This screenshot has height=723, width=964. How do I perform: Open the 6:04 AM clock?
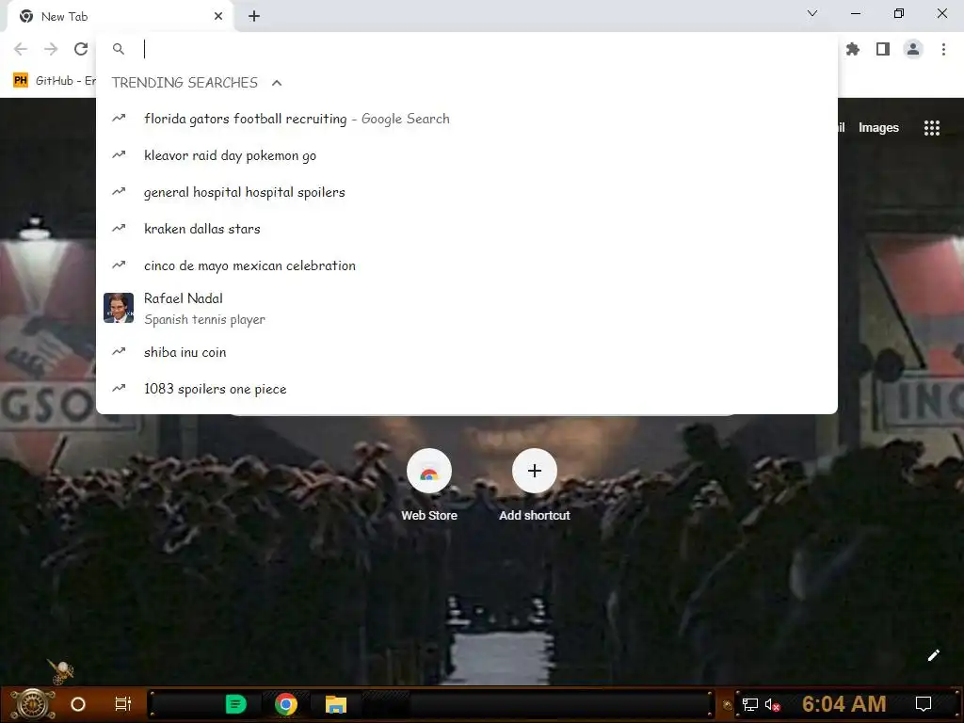[843, 703]
